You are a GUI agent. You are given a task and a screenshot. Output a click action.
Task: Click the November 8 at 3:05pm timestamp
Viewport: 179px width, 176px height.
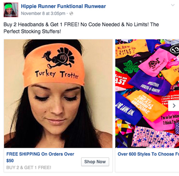[x=43, y=14]
